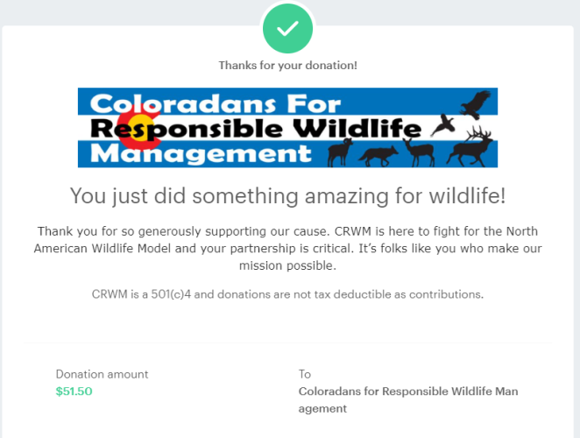Click the CRWM 501(c)4 tax notice

[x=287, y=293]
